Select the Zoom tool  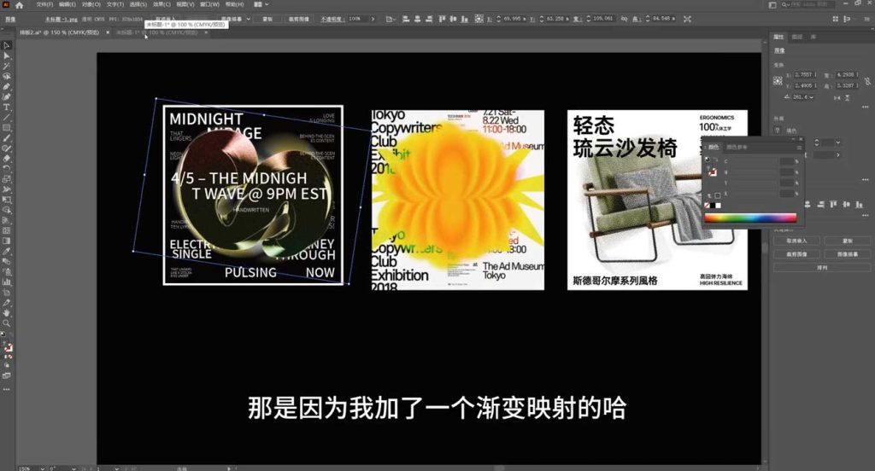tap(7, 323)
